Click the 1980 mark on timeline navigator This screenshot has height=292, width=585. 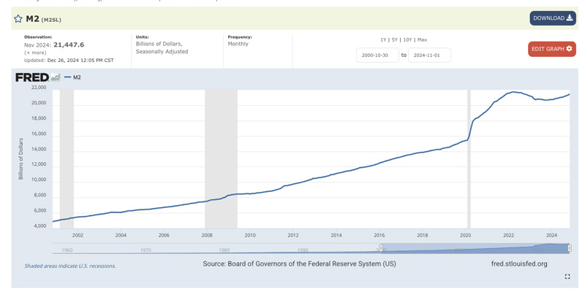[224, 250]
